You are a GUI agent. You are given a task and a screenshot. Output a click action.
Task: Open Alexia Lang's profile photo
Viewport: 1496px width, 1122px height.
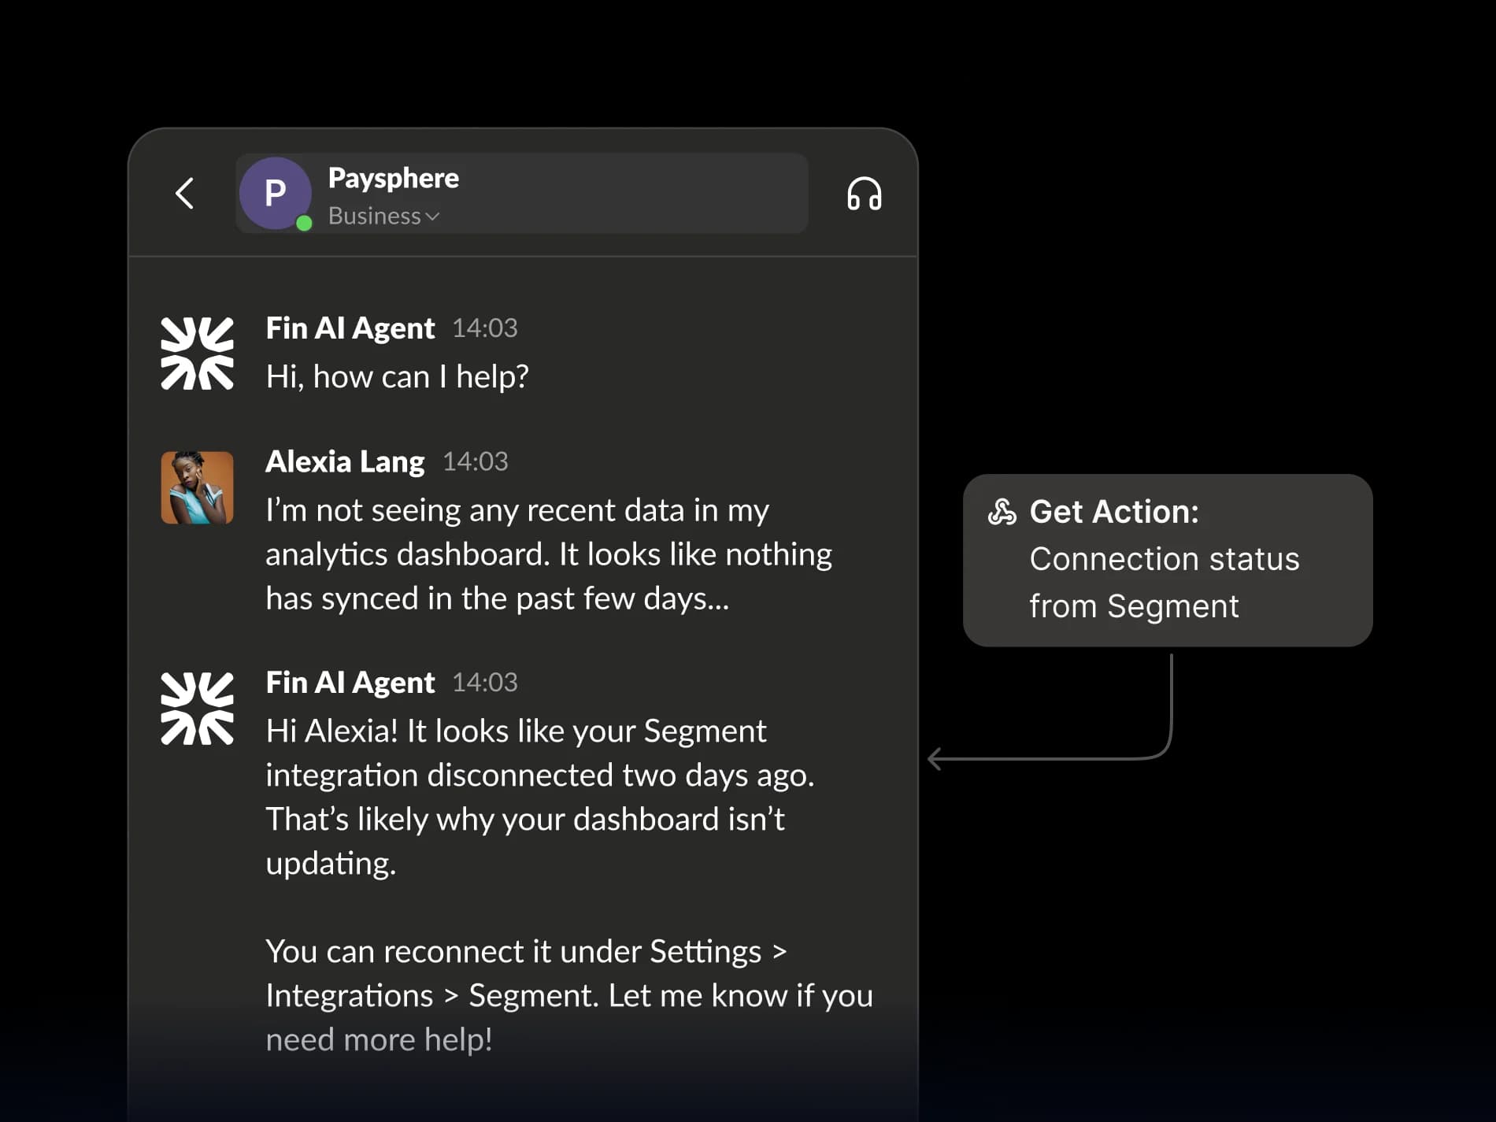(197, 487)
